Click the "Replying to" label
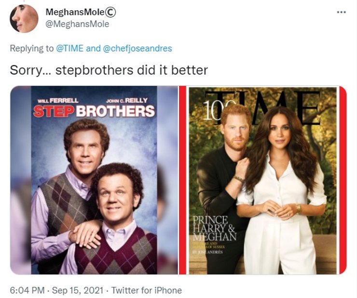The image size is (357, 298). [x=32, y=48]
